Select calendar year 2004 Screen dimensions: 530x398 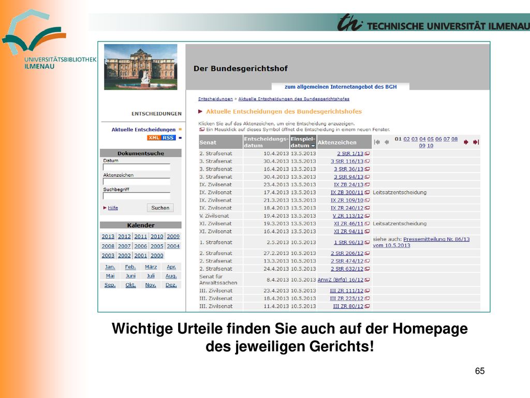(173, 246)
